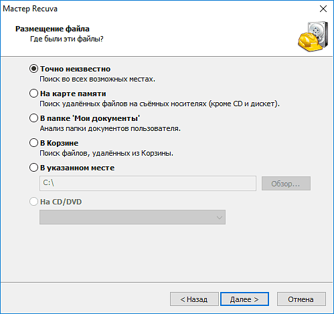Click the 'Поиск во всех возможных местах' description
Image resolution: width=334 pixels, height=314 pixels.
pyautogui.click(x=97, y=80)
